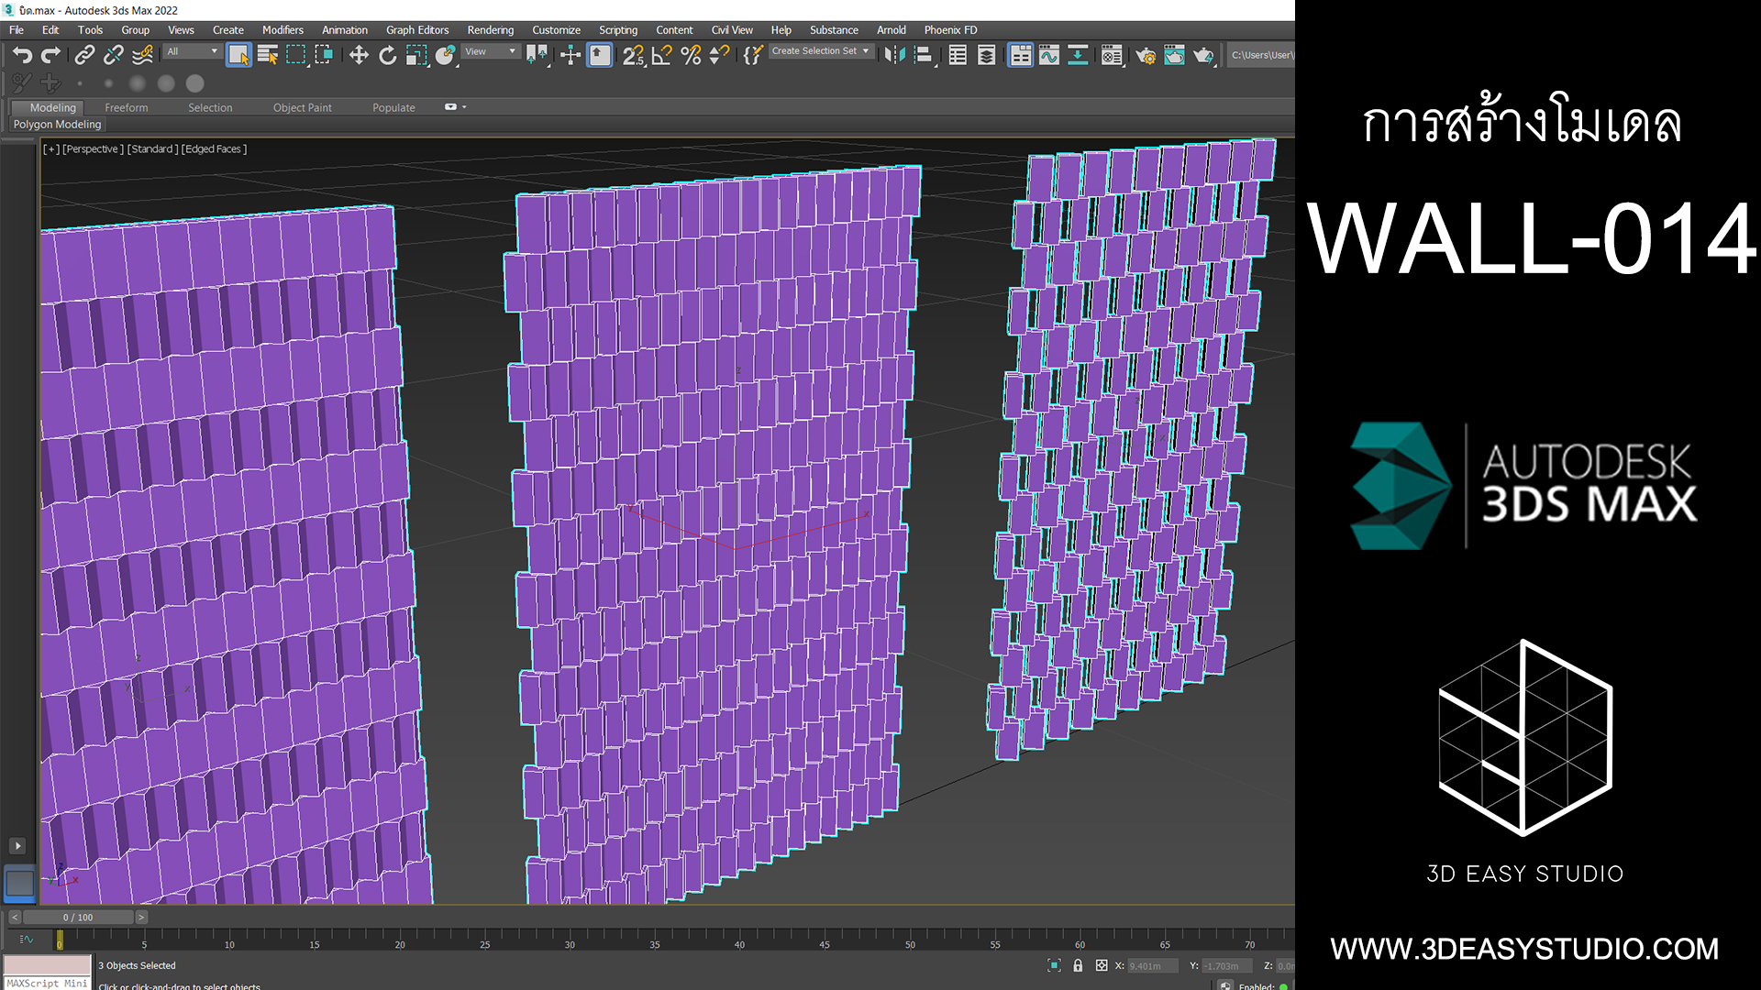Click the 0 / 100 time slider
Viewport: 1761px width, 990px height.
[x=78, y=917]
